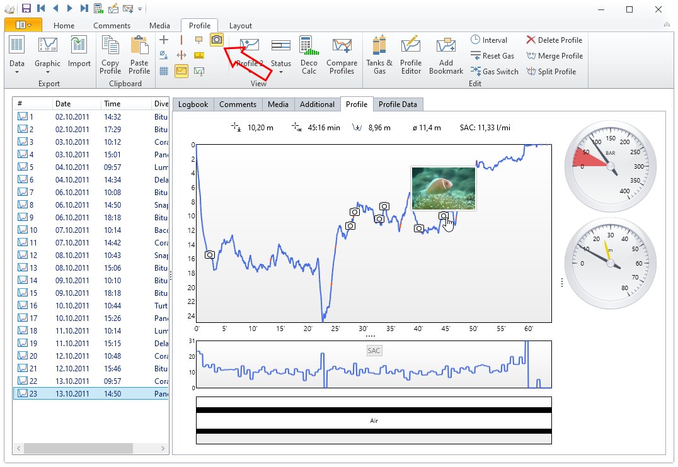Select the Compare Profiles tool
Viewport: 678px width, 467px height.
(x=342, y=55)
